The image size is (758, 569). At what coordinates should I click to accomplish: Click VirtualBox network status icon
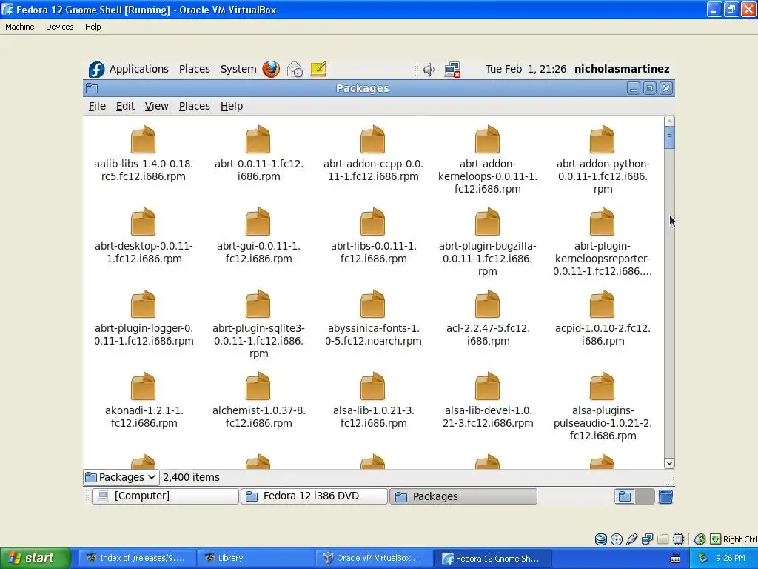647,539
